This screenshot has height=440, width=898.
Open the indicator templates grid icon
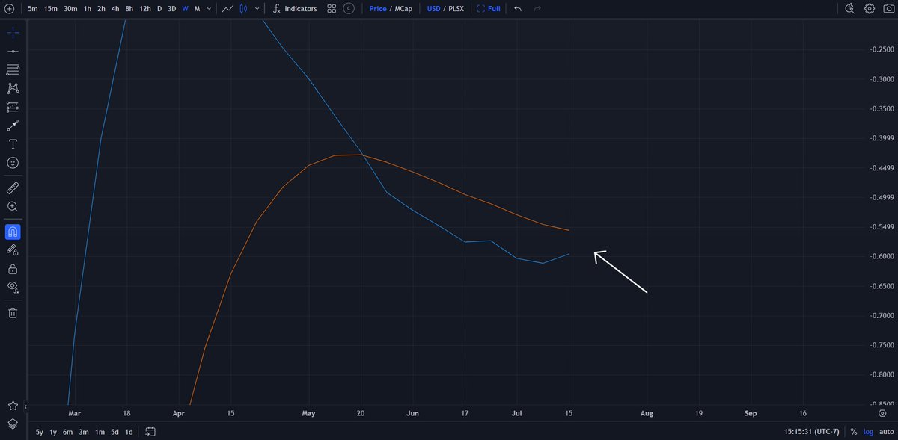coord(332,9)
